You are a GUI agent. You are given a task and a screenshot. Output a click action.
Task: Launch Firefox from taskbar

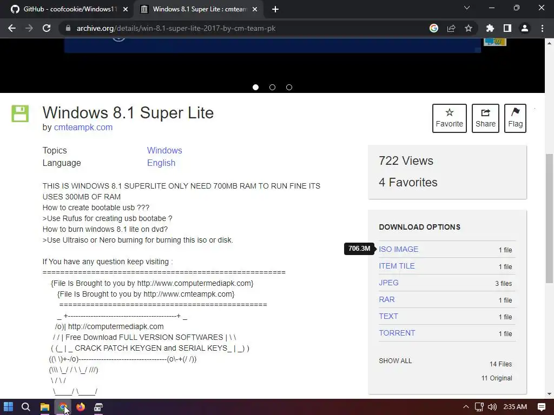(x=81, y=407)
